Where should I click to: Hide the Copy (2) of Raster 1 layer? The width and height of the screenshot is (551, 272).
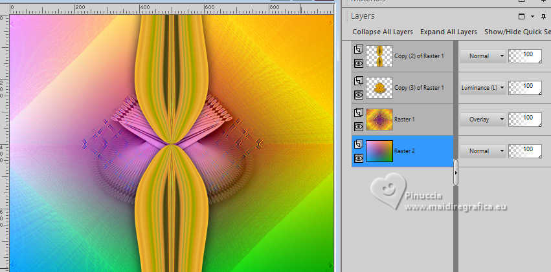pos(359,63)
